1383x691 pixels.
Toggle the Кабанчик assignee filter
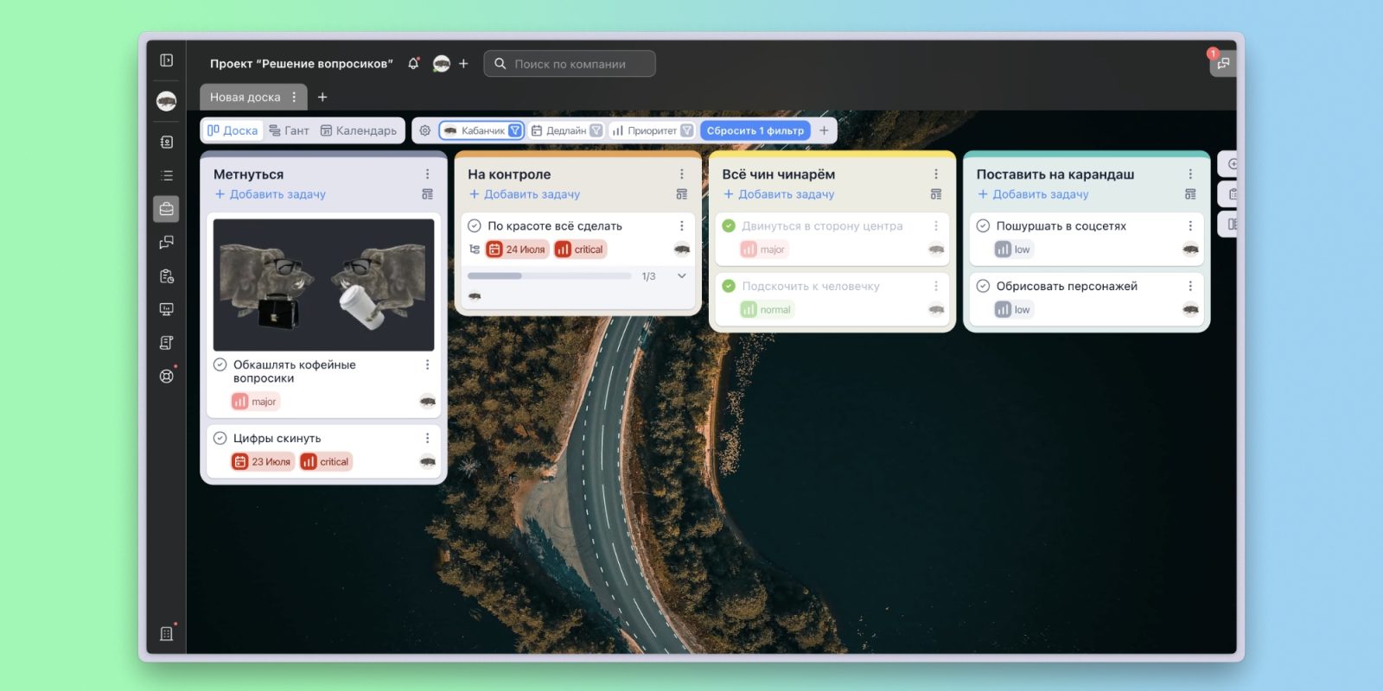click(x=481, y=130)
